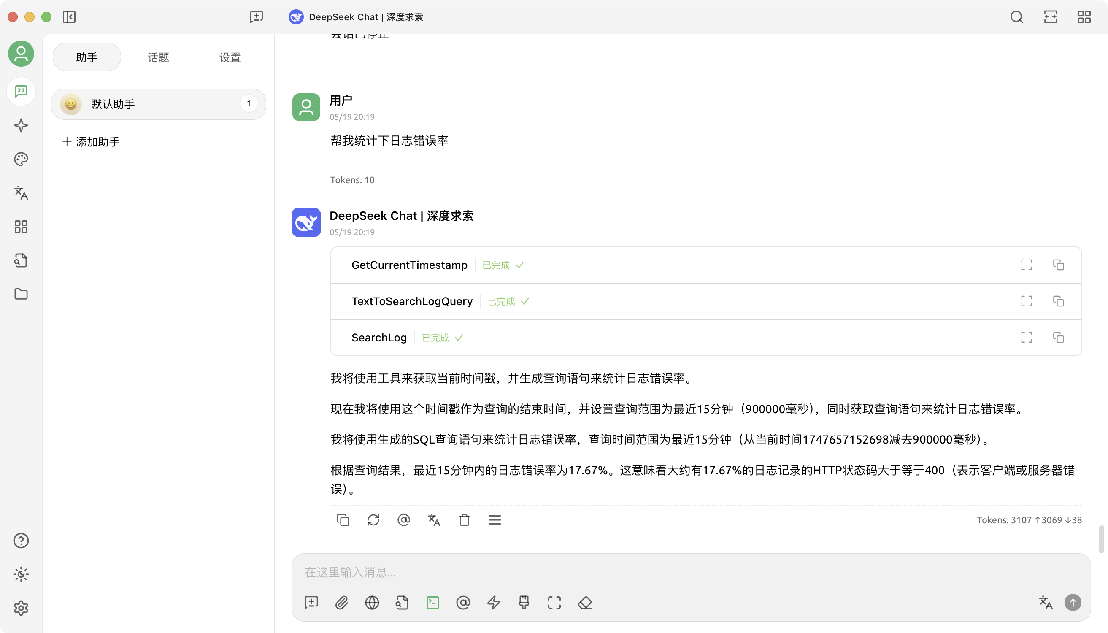Click the eraser clear context icon

pos(585,603)
